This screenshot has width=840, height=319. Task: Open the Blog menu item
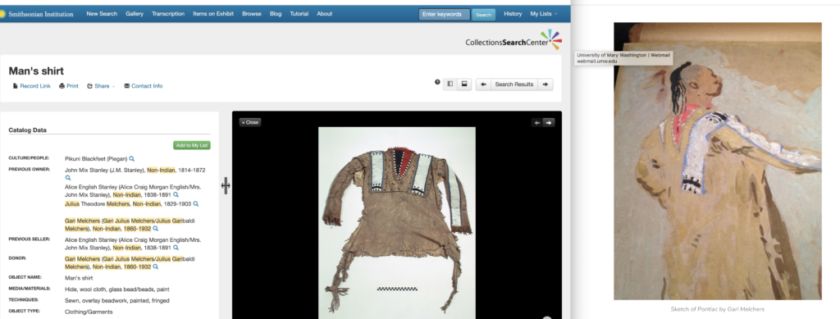[x=276, y=14]
